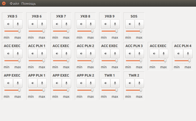Viewport: 196px width, 121px height.
Task: Enable the УКВ 6 microphone
Action: (x=42, y=24)
